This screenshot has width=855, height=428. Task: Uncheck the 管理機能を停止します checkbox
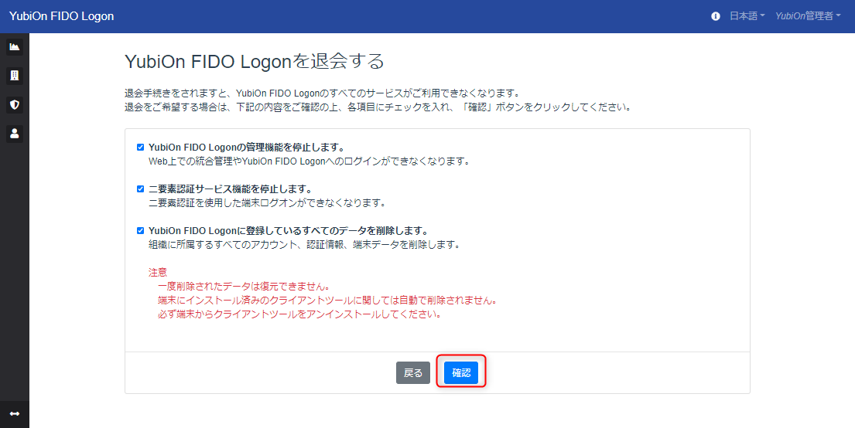point(140,148)
